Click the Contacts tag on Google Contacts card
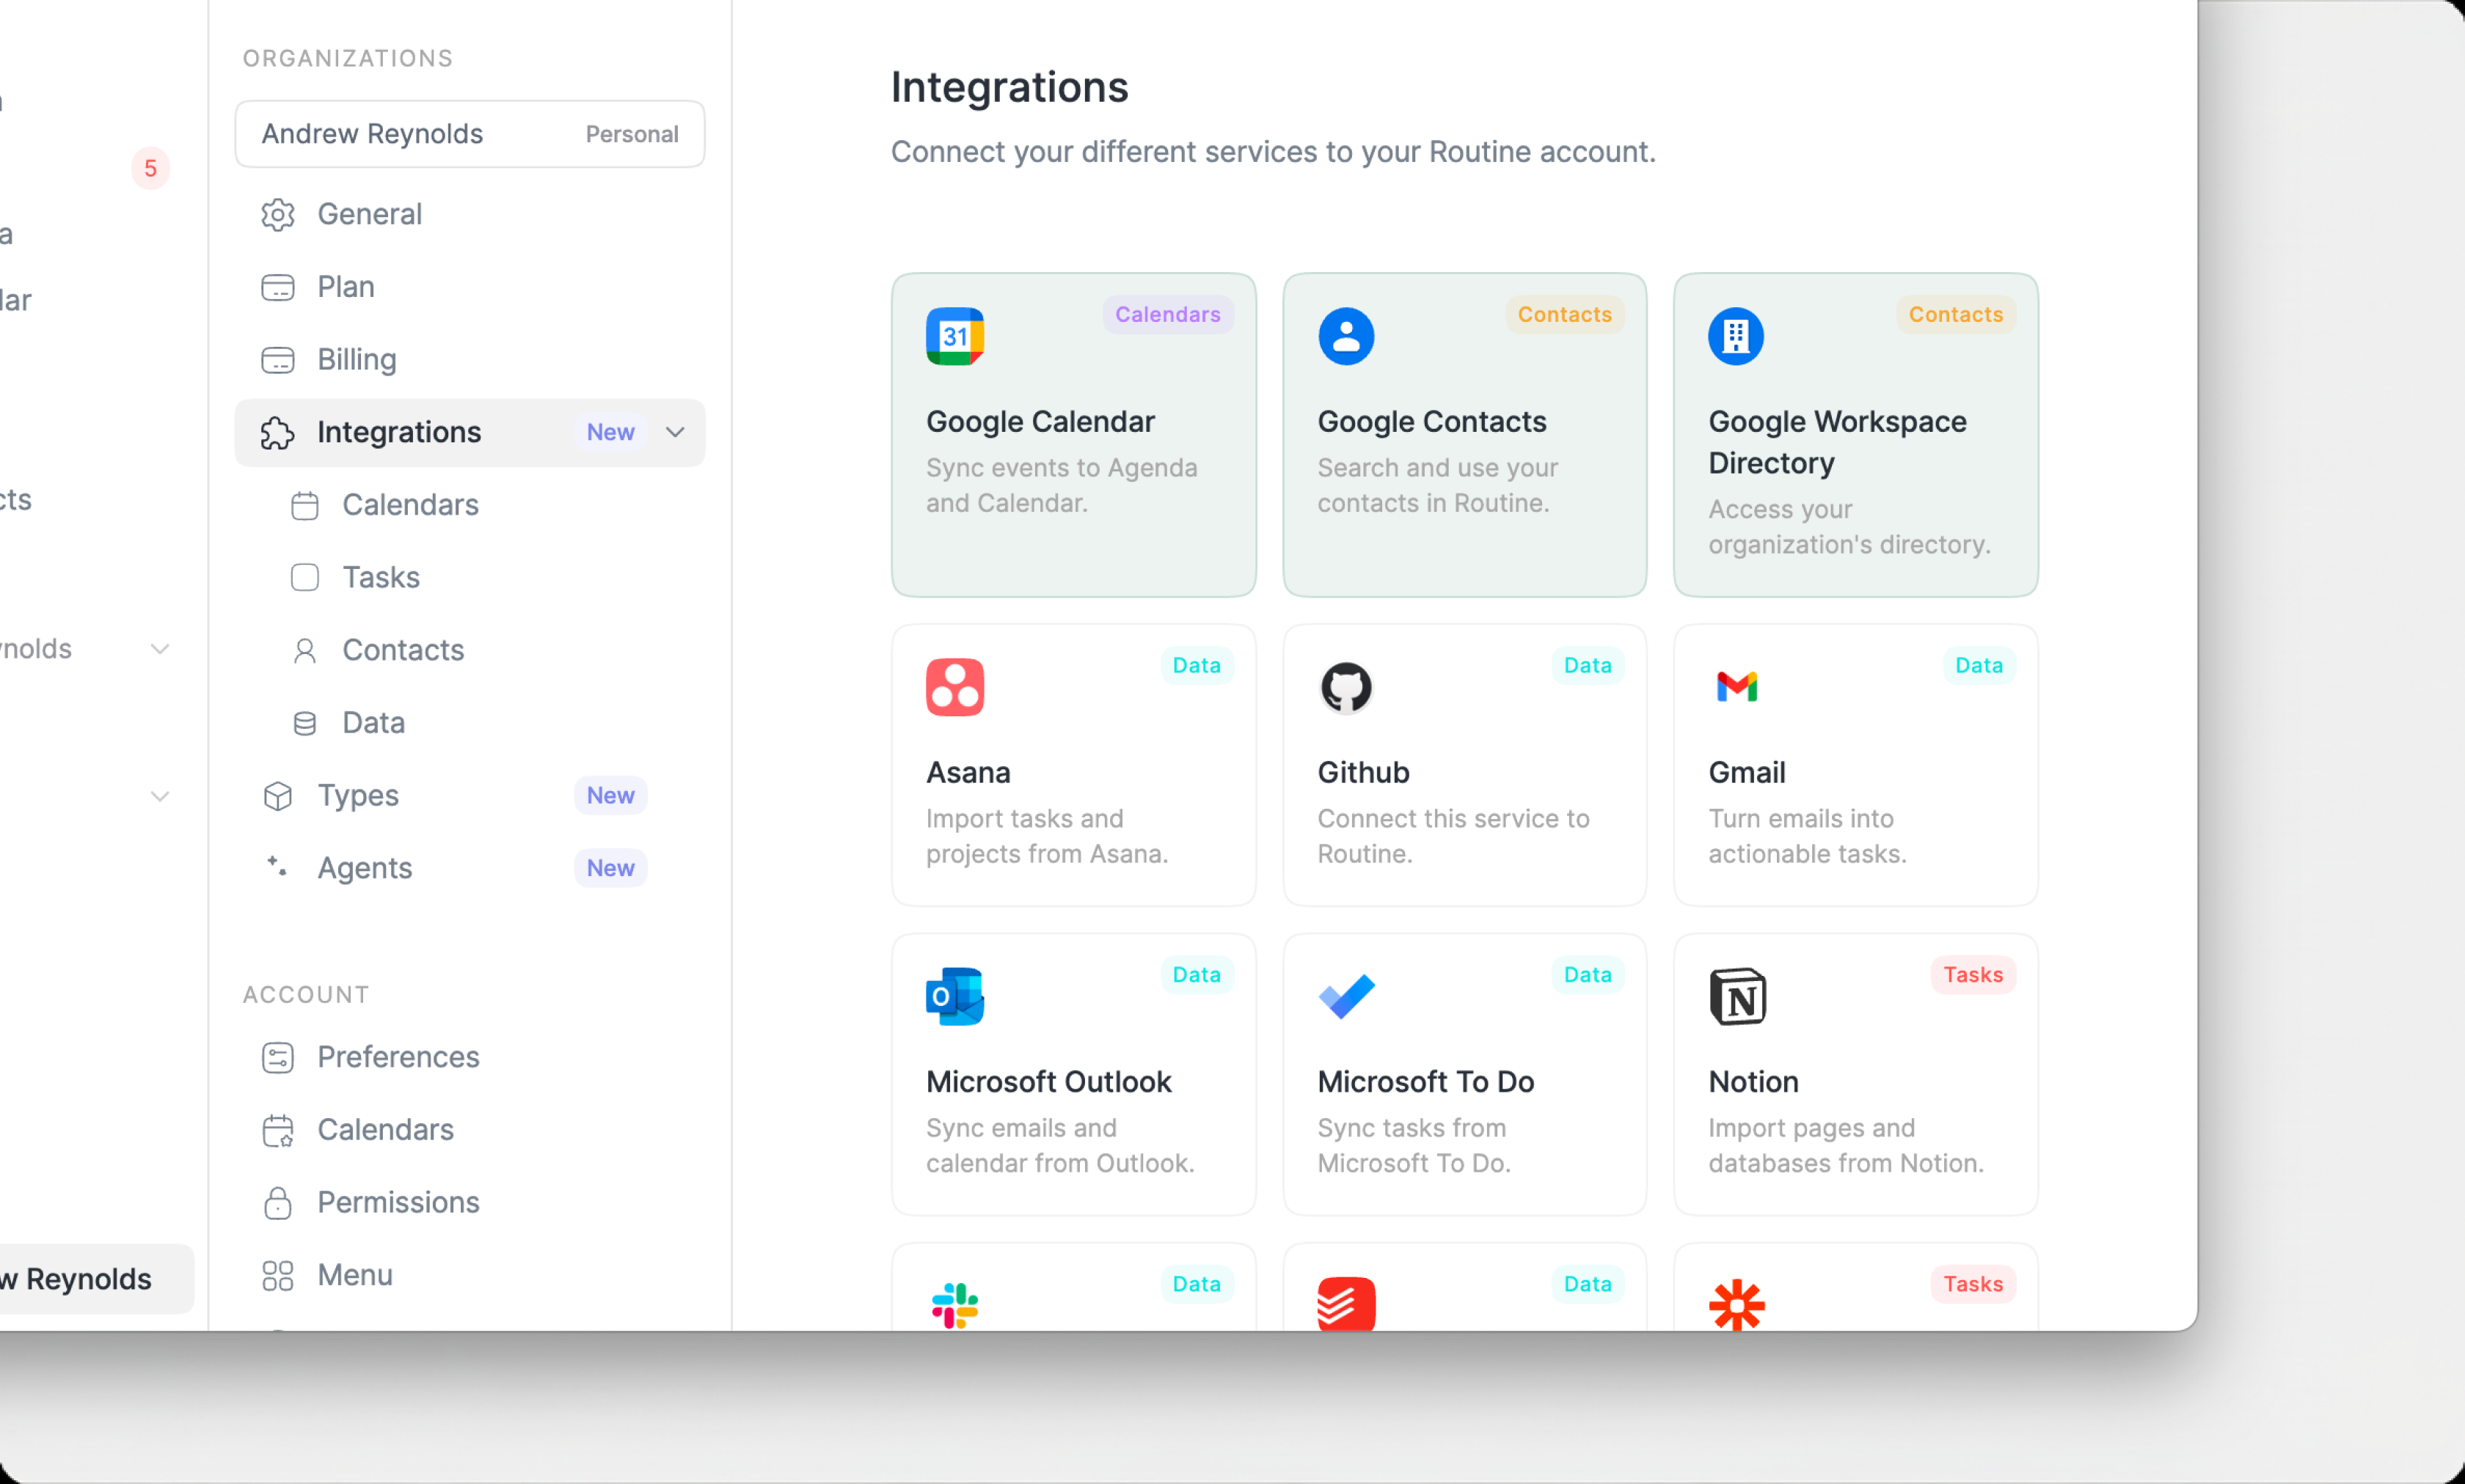This screenshot has width=2465, height=1484. coord(1565,315)
